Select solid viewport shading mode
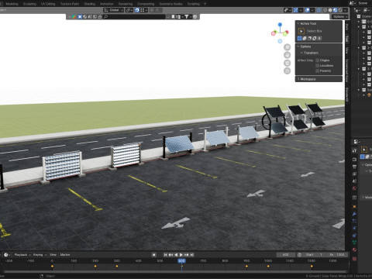372x279 pixels. 330,10
